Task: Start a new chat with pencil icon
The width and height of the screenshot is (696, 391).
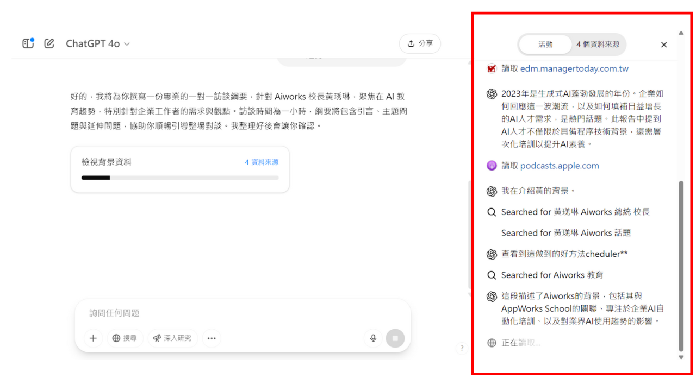Action: coord(49,43)
